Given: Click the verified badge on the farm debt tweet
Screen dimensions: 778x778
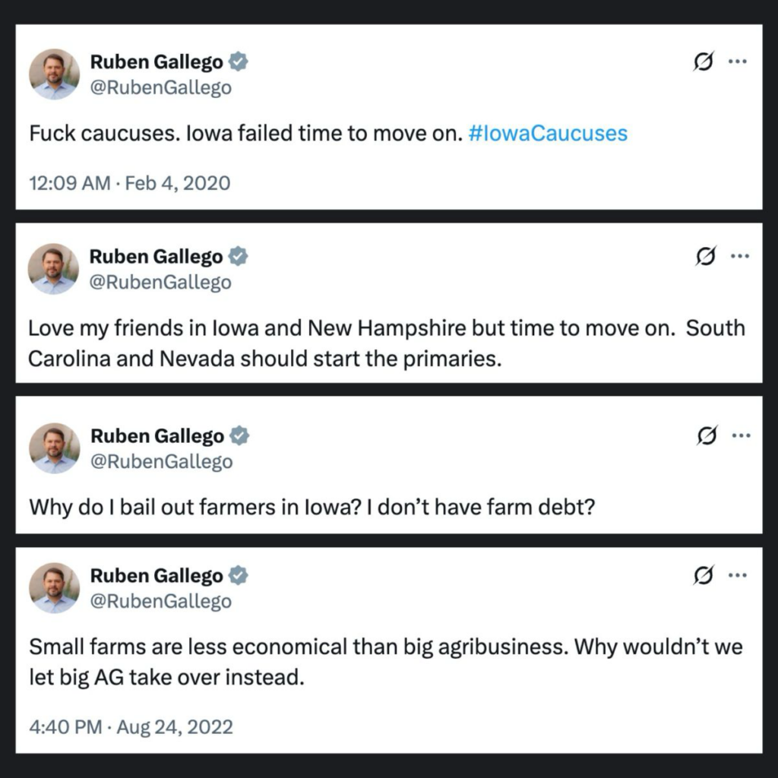Looking at the screenshot, I should (x=239, y=436).
